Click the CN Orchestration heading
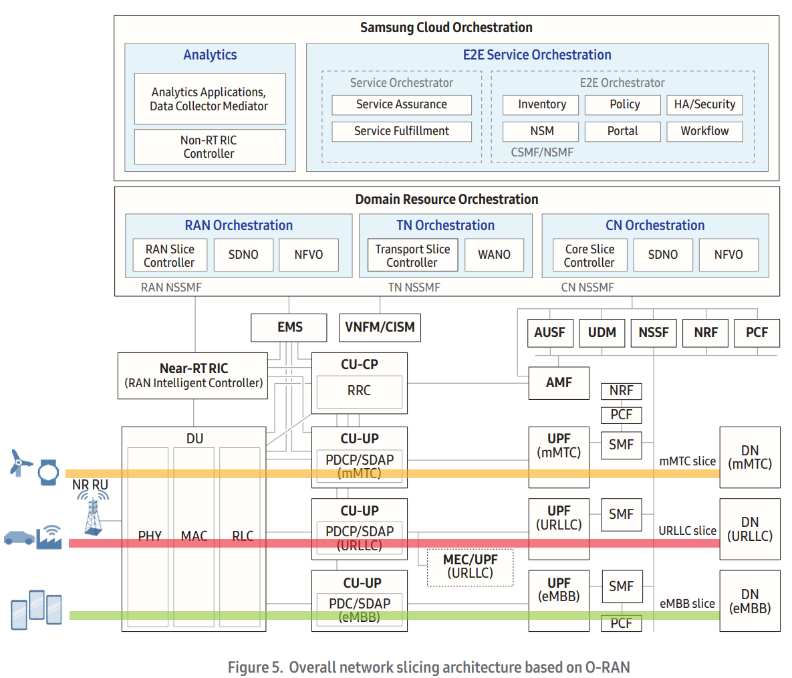This screenshot has width=792, height=678. (x=655, y=225)
